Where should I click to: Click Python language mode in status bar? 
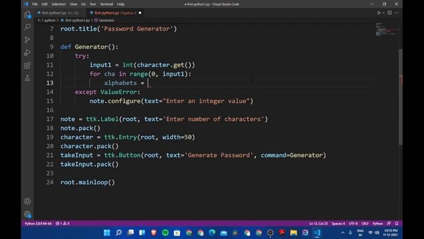click(x=378, y=224)
